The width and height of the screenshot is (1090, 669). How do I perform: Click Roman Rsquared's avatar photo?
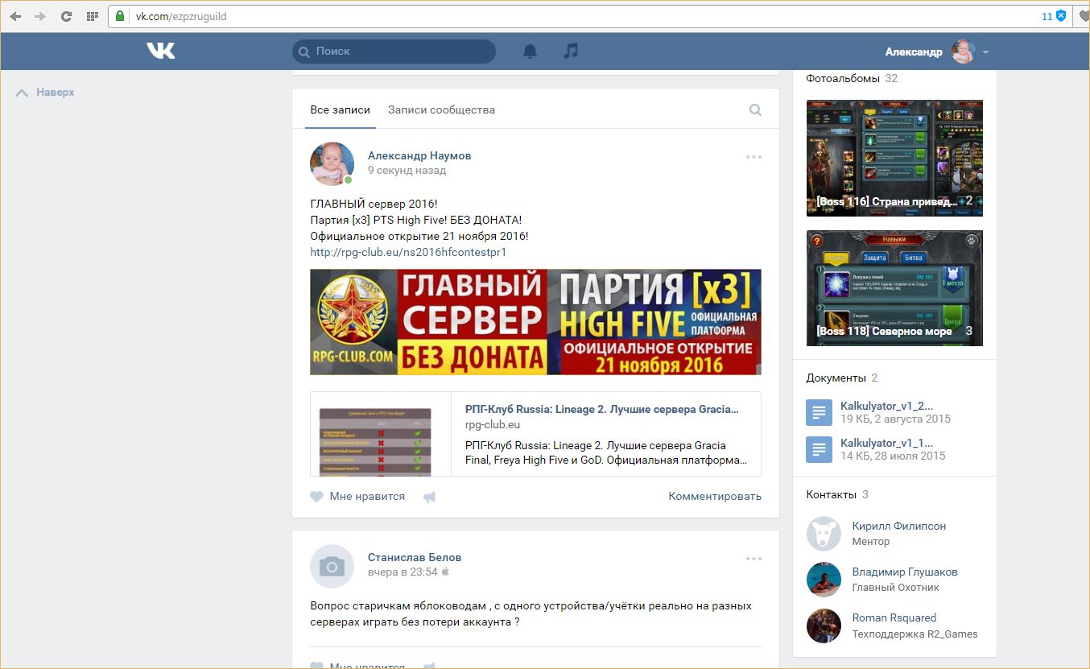[x=824, y=626]
